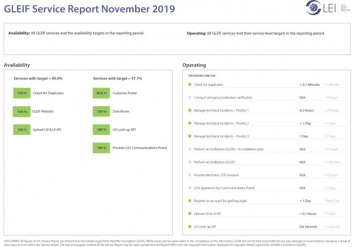Viewport: 353px width, 247px height.
Task: Click the 100 % badge for LEI Look-up API
Action: point(101,130)
